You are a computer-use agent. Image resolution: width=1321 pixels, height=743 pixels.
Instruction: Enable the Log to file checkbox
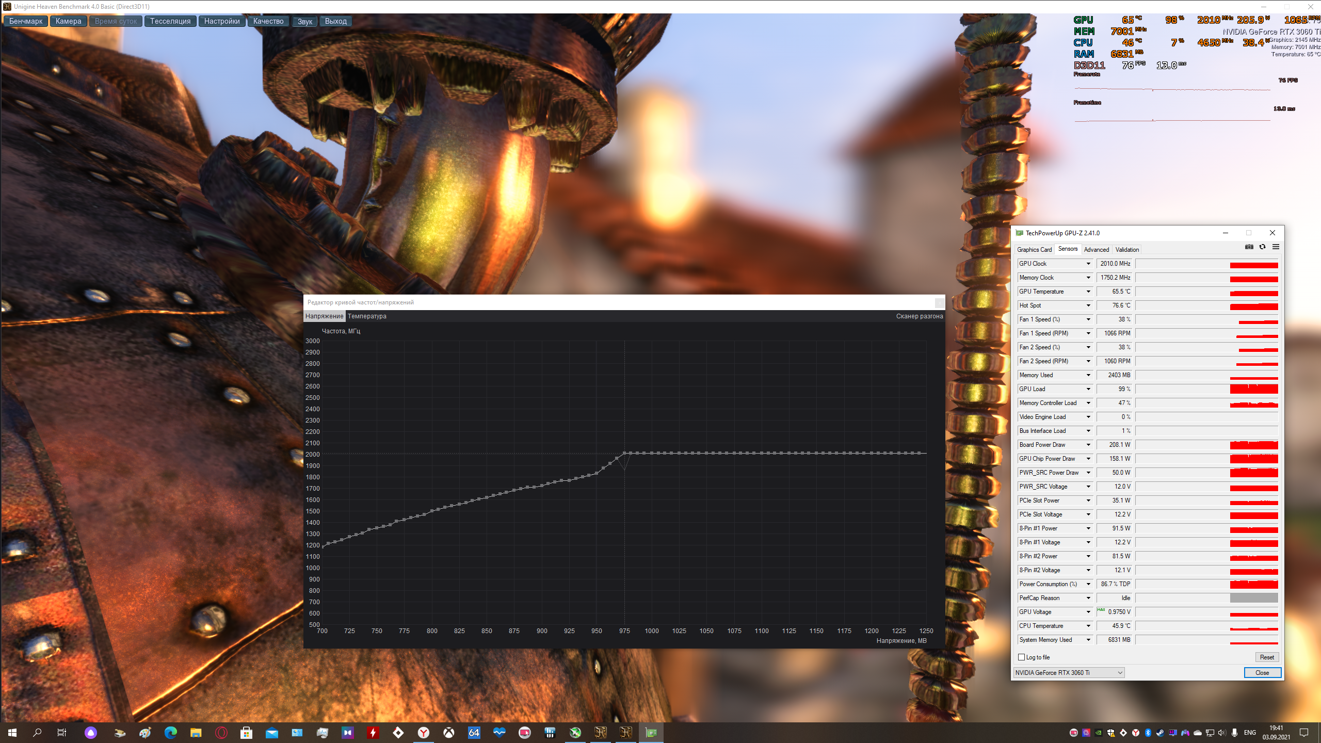click(1021, 657)
